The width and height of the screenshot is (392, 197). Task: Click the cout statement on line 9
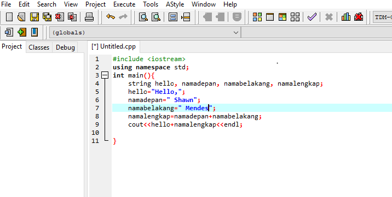[x=185, y=124]
